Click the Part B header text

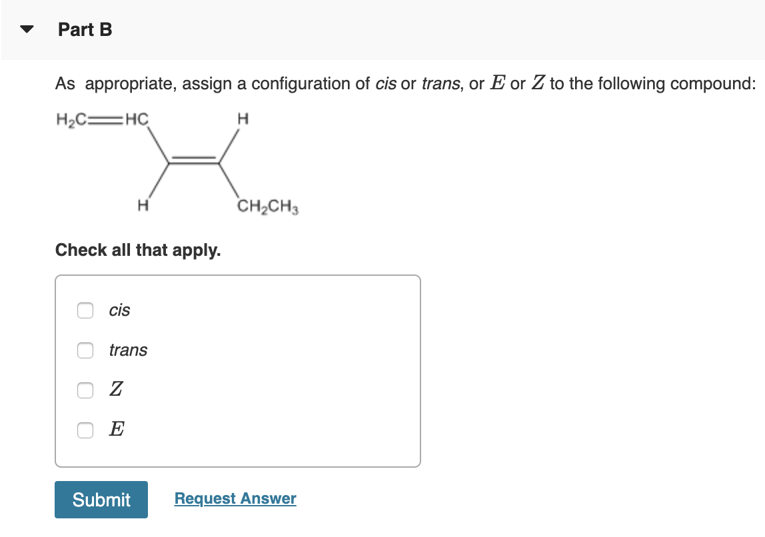(x=85, y=29)
